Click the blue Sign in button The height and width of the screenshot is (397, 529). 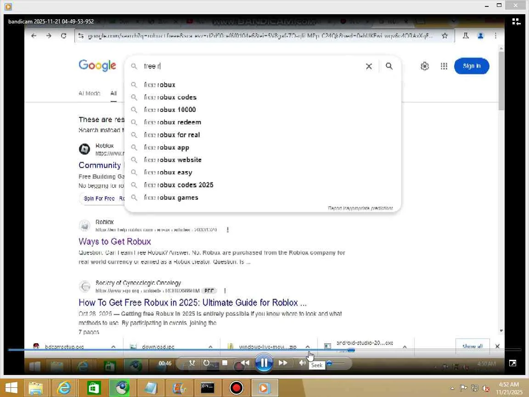[x=472, y=66]
